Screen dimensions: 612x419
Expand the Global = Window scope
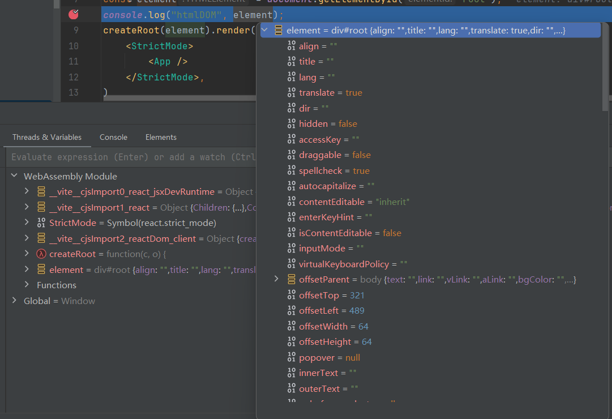pos(15,300)
